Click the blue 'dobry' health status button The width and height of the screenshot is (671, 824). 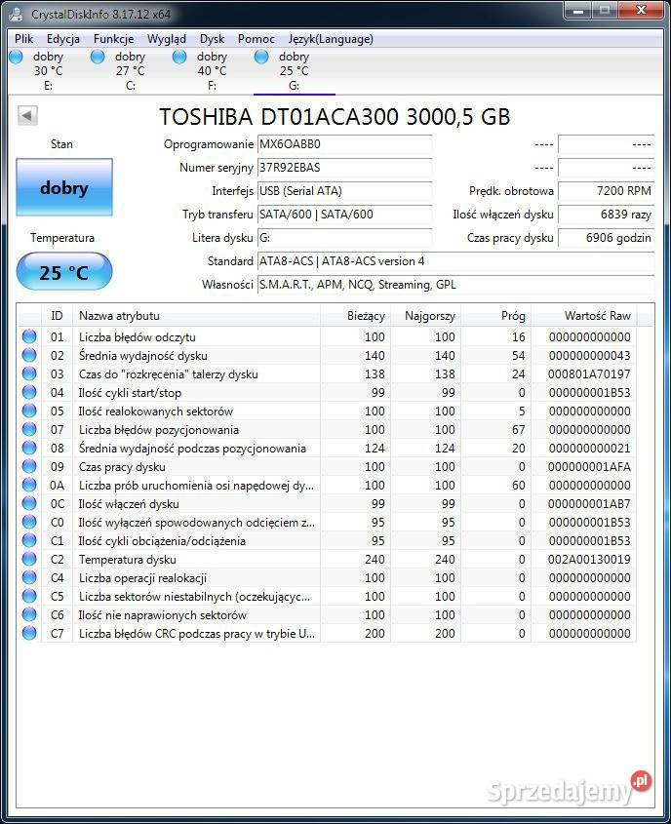coord(64,188)
